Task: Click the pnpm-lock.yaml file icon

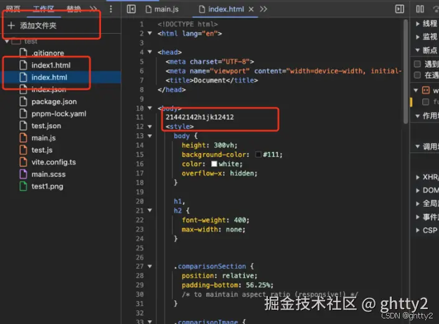Action: click(x=23, y=114)
